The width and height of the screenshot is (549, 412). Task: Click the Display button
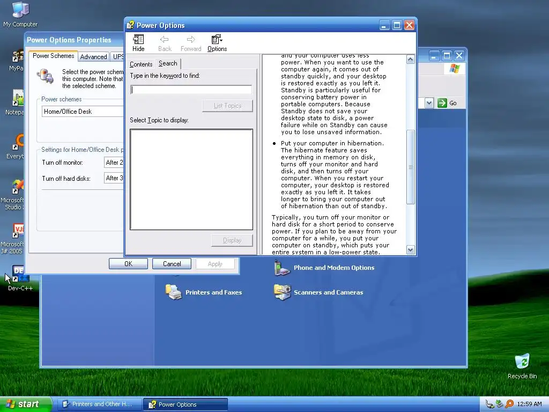pos(232,240)
